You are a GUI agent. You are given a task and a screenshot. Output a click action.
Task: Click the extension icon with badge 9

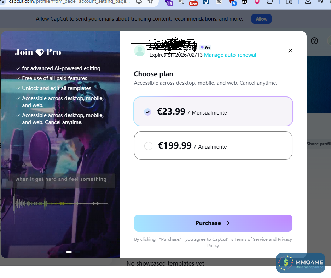click(x=233, y=2)
